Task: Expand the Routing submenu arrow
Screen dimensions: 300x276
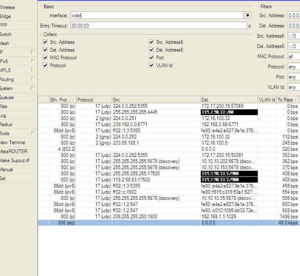Action: coord(32,79)
